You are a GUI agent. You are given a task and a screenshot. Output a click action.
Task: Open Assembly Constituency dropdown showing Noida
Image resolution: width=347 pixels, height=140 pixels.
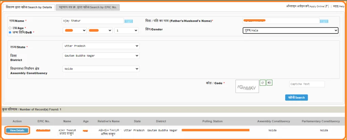(x=101, y=69)
